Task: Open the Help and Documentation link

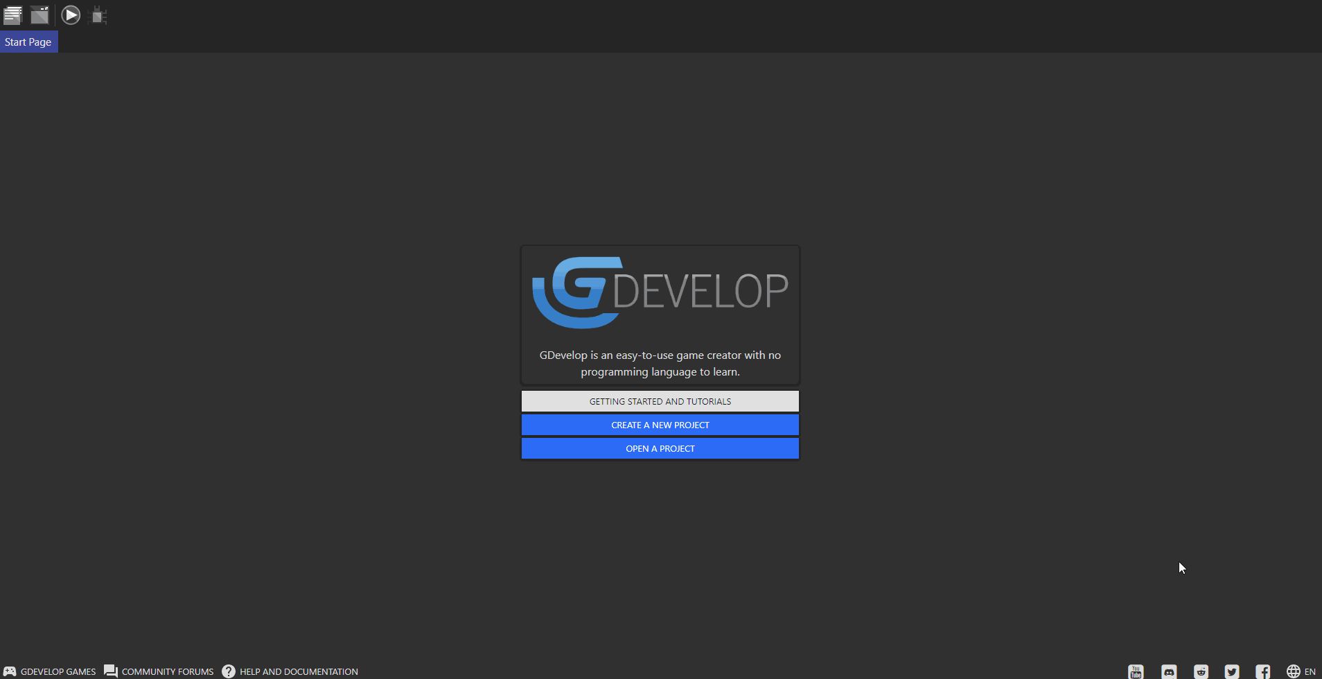Action: coord(299,671)
